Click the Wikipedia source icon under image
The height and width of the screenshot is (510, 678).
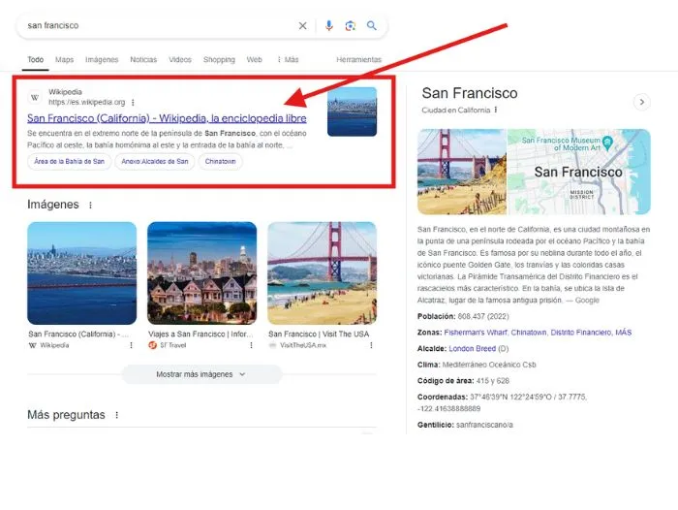[x=32, y=345]
